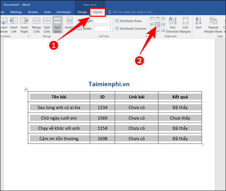Switch to the Developer tab
The height and width of the screenshot is (191, 226).
click(63, 12)
